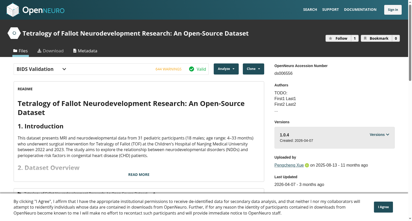412x221 pixels.
Task: Click the Created: 2026-04-07 text
Action: tap(296, 141)
